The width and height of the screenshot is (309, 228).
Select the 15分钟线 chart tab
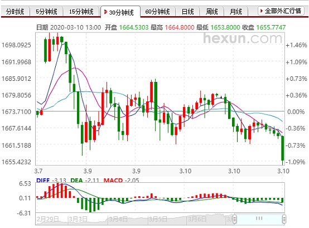pos(81,11)
